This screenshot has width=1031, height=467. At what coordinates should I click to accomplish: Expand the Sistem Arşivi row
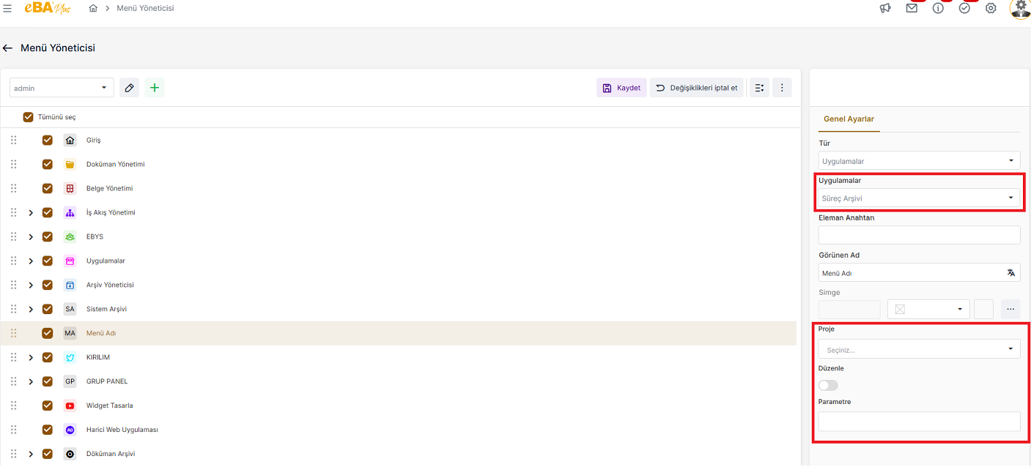[31, 309]
